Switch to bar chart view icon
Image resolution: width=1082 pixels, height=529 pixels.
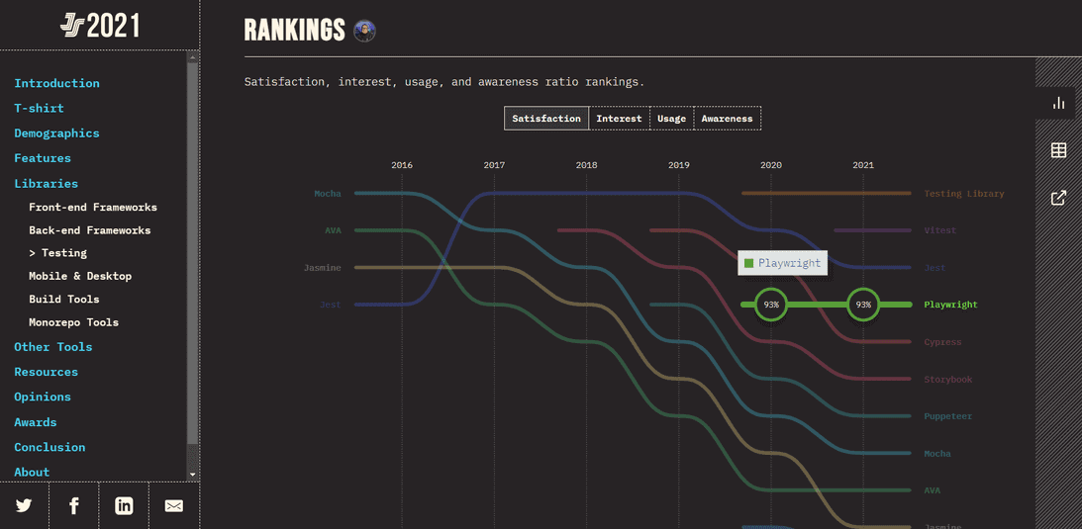1058,103
